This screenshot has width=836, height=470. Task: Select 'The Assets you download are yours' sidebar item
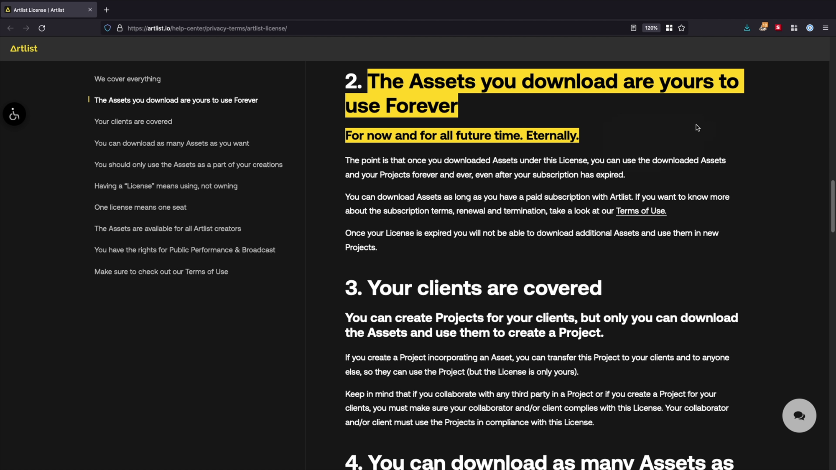176,100
